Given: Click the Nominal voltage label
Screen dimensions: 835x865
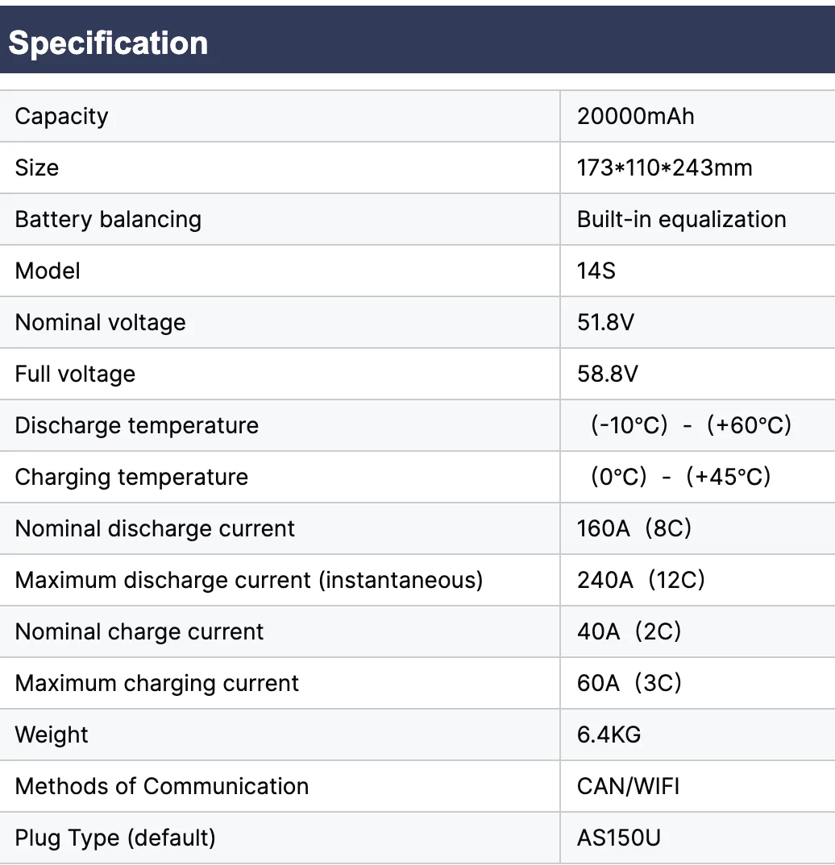Looking at the screenshot, I should (x=100, y=322).
